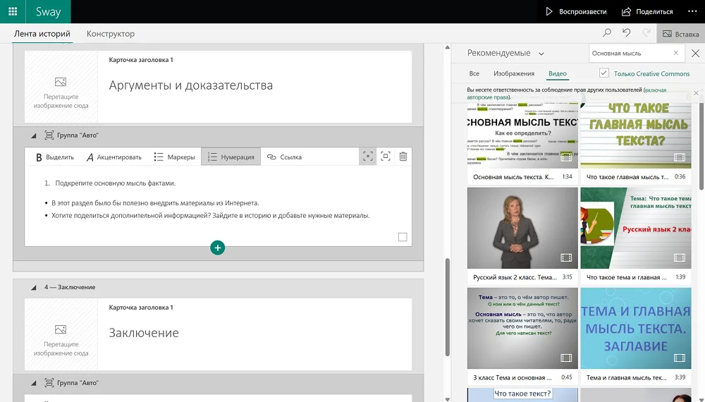The image size is (705, 402).
Task: Select video 3 класс Тема и основная 0:45
Action: [522, 336]
